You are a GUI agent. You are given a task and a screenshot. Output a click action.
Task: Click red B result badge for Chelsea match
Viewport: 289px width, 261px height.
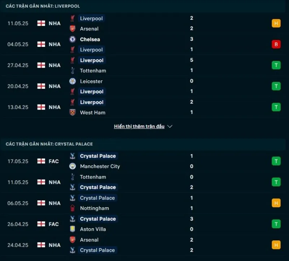click(x=276, y=44)
